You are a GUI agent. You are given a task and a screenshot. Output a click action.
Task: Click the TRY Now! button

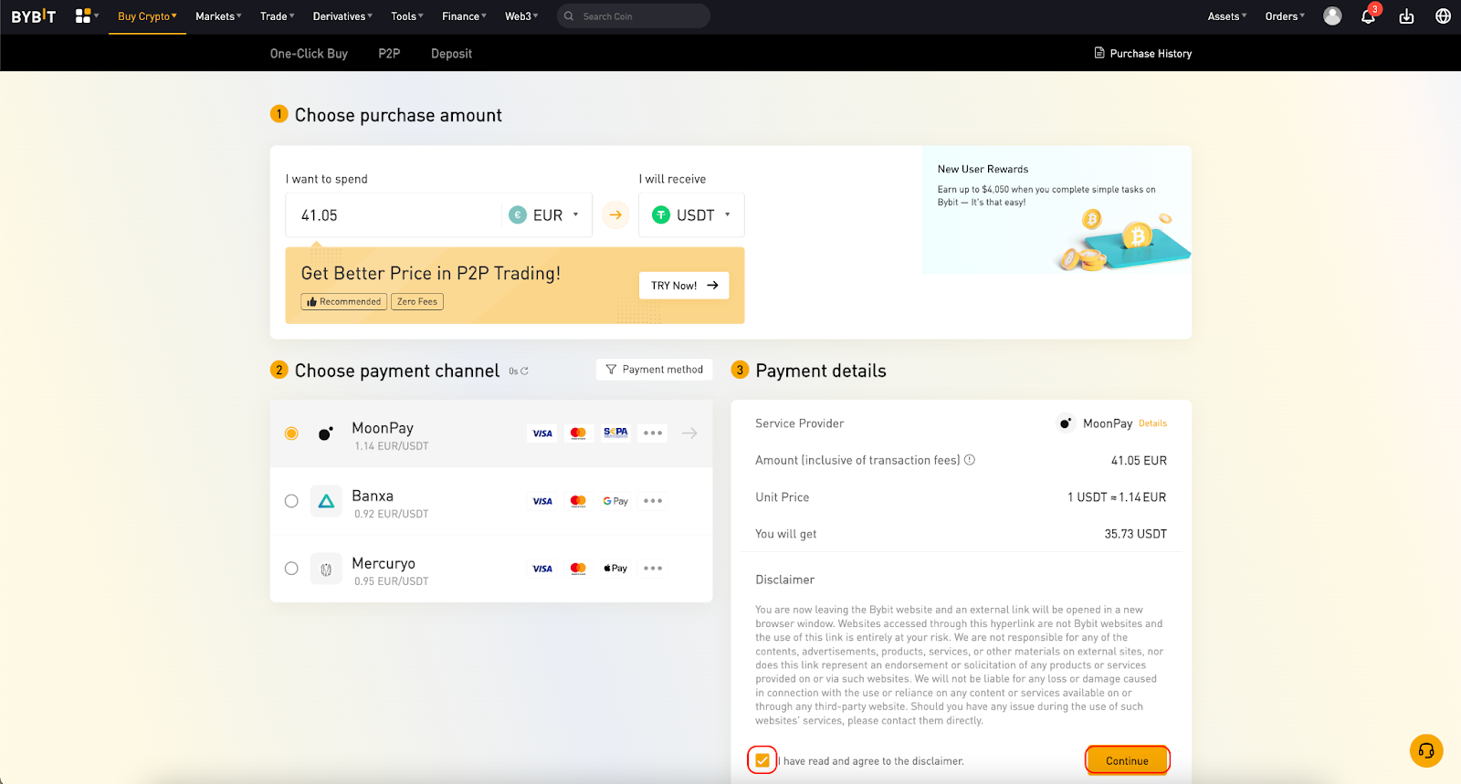coord(684,286)
